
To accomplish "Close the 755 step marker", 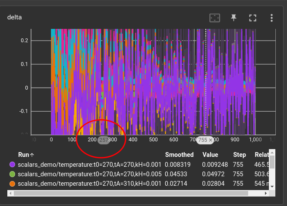I will click(x=211, y=140).
